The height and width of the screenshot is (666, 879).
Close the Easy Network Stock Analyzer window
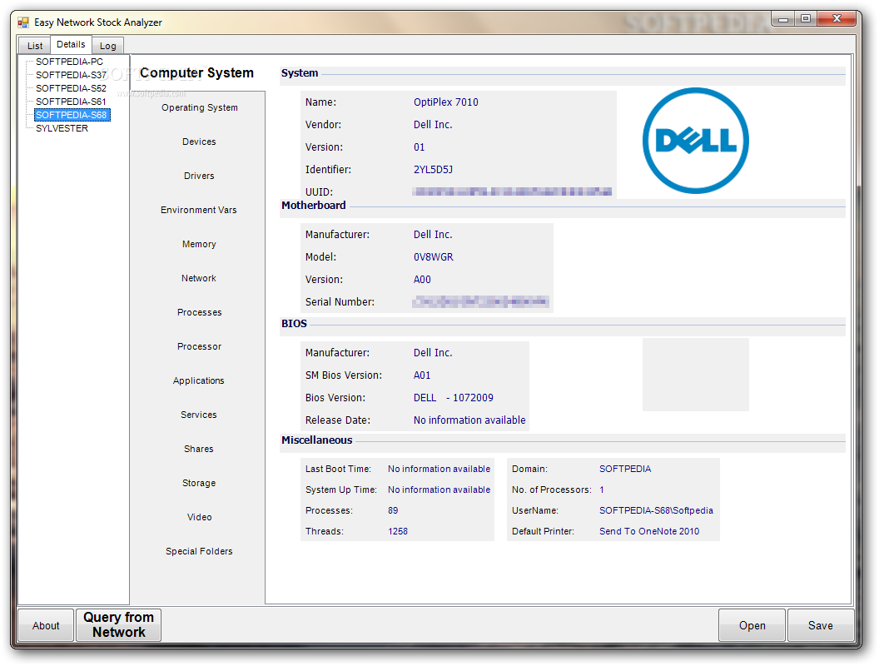[837, 19]
